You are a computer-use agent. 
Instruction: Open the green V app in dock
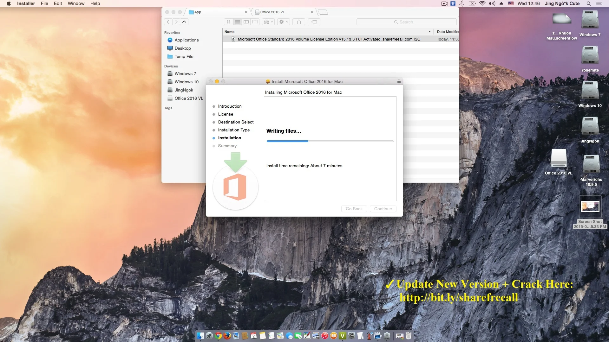(x=342, y=336)
